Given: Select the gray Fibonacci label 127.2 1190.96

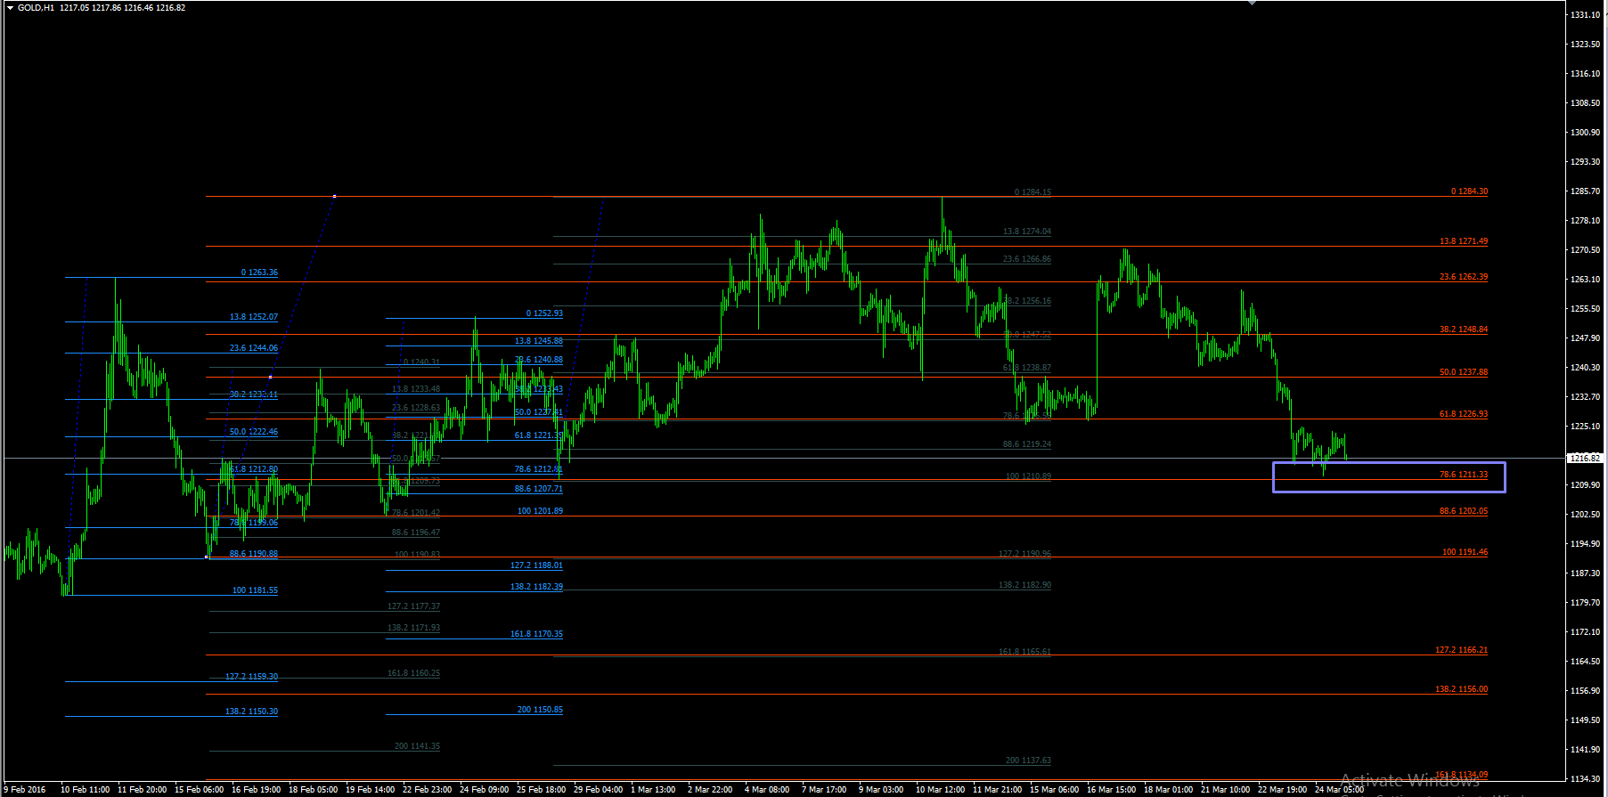Looking at the screenshot, I should [x=1024, y=554].
